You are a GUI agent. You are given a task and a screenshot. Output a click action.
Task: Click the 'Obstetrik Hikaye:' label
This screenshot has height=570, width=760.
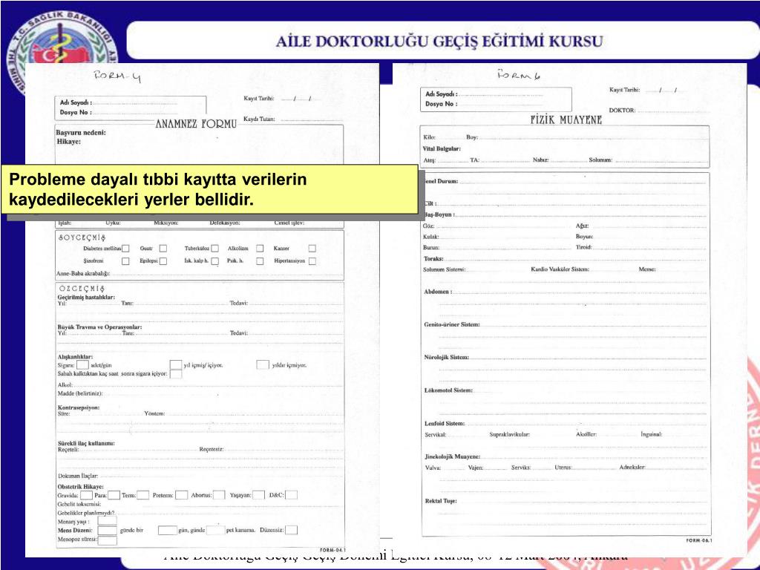point(80,487)
